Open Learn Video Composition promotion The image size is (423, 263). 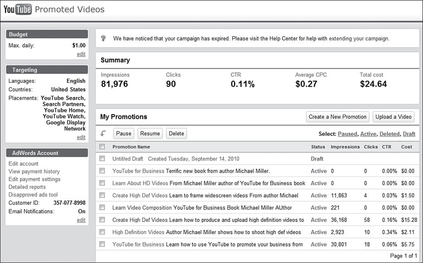pyautogui.click(x=142, y=208)
